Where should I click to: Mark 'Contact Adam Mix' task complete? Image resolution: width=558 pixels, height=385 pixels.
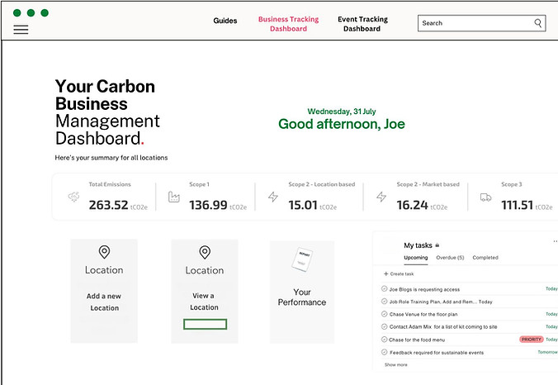click(384, 326)
